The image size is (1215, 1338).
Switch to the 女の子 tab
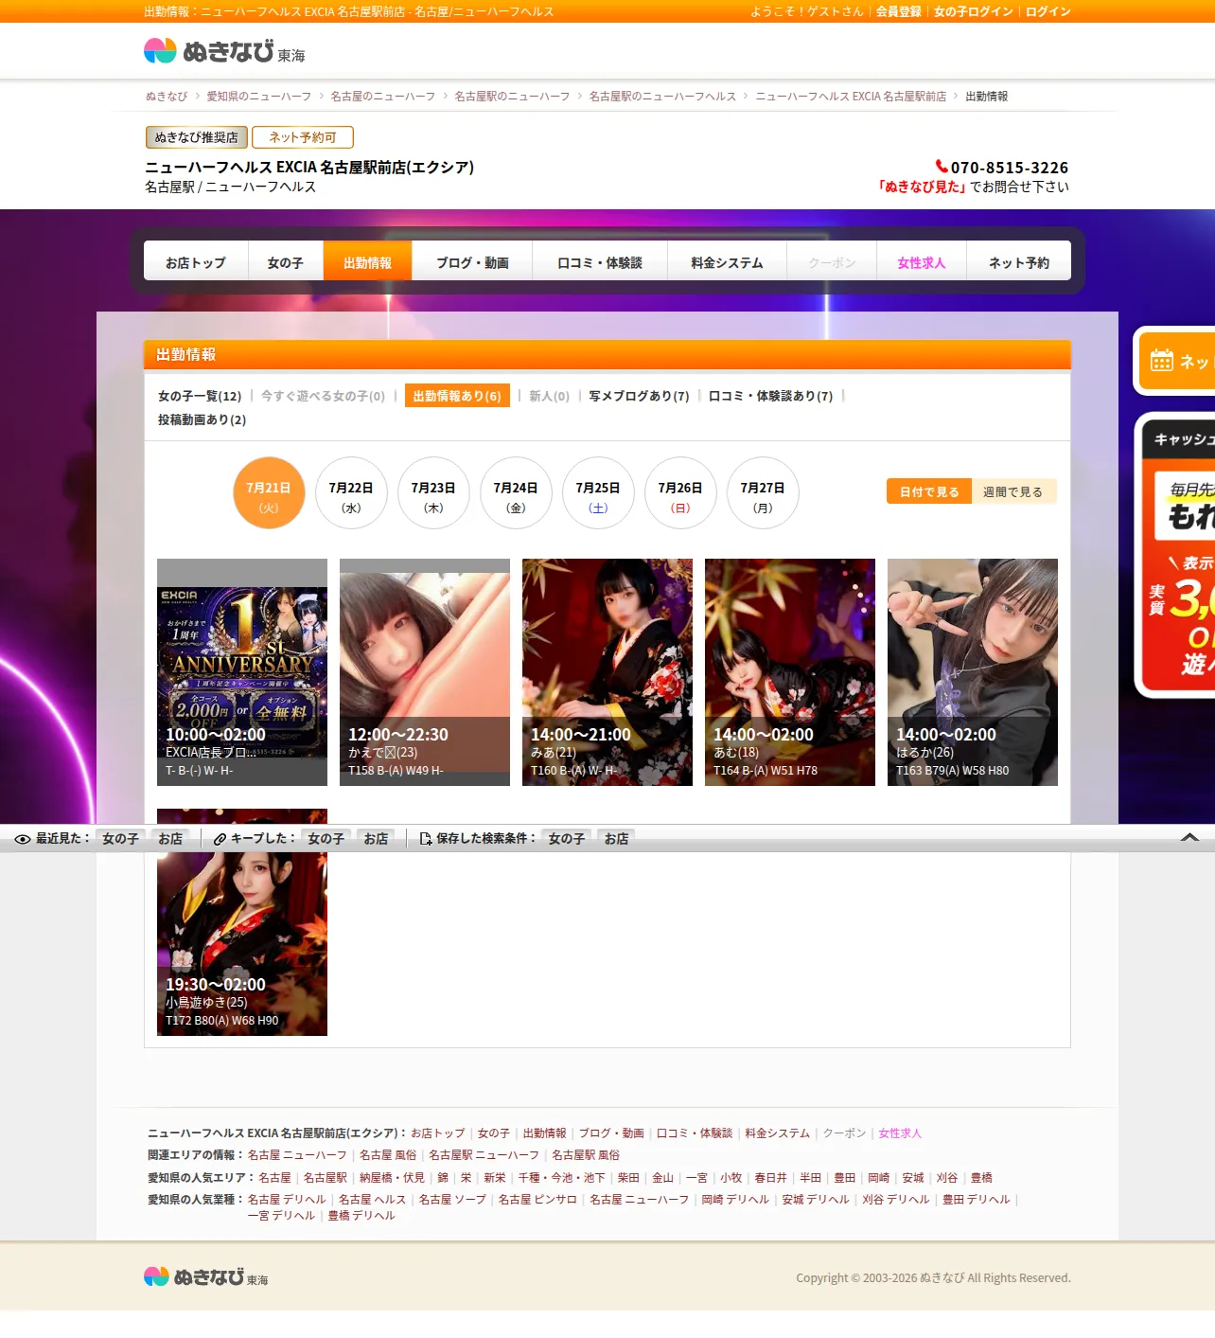[286, 262]
